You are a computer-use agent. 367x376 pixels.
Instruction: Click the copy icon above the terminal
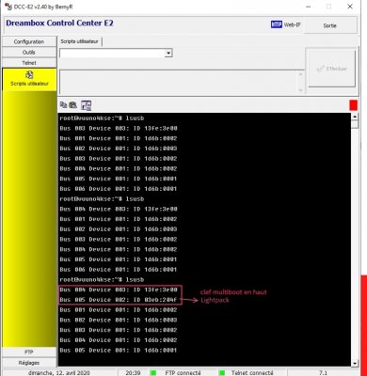point(63,105)
